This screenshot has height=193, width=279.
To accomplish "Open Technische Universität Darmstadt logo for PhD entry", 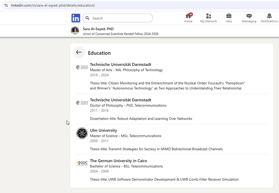I will tap(82, 103).
